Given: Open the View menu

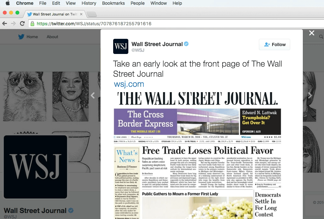Looking at the screenshot, I should pos(71,3).
